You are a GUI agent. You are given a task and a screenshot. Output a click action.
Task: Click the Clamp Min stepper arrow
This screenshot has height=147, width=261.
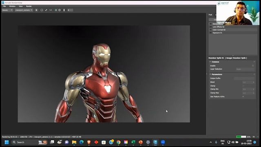(x=254, y=89)
